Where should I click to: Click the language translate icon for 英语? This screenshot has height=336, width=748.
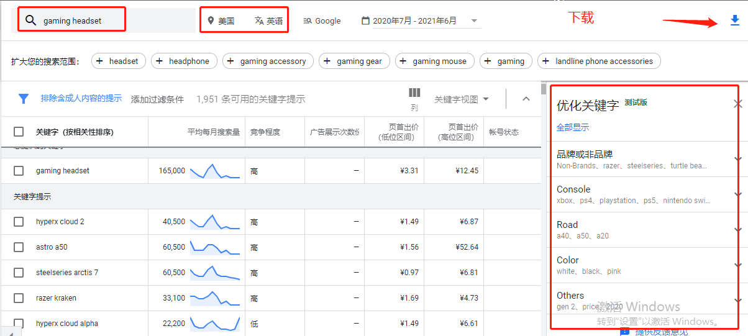[x=259, y=20]
